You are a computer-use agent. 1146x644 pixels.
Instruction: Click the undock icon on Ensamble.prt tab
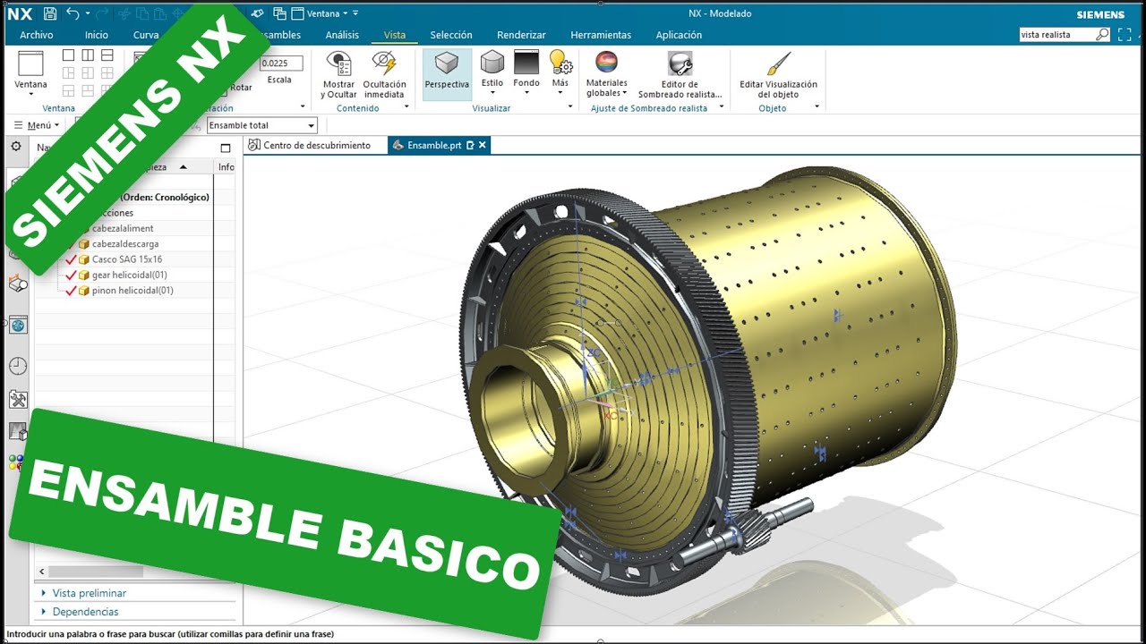click(x=470, y=145)
